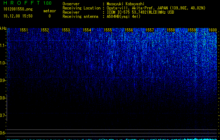The image size is (220, 140).
Task: Click the HROFFT 1.0.0 title text
Action: (x=28, y=3)
